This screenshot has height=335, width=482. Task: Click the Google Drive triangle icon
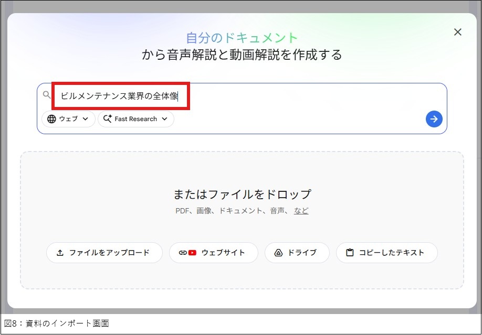(x=278, y=253)
